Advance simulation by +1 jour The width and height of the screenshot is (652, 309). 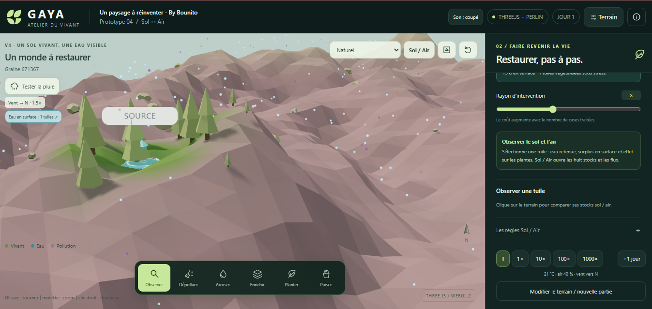click(632, 259)
